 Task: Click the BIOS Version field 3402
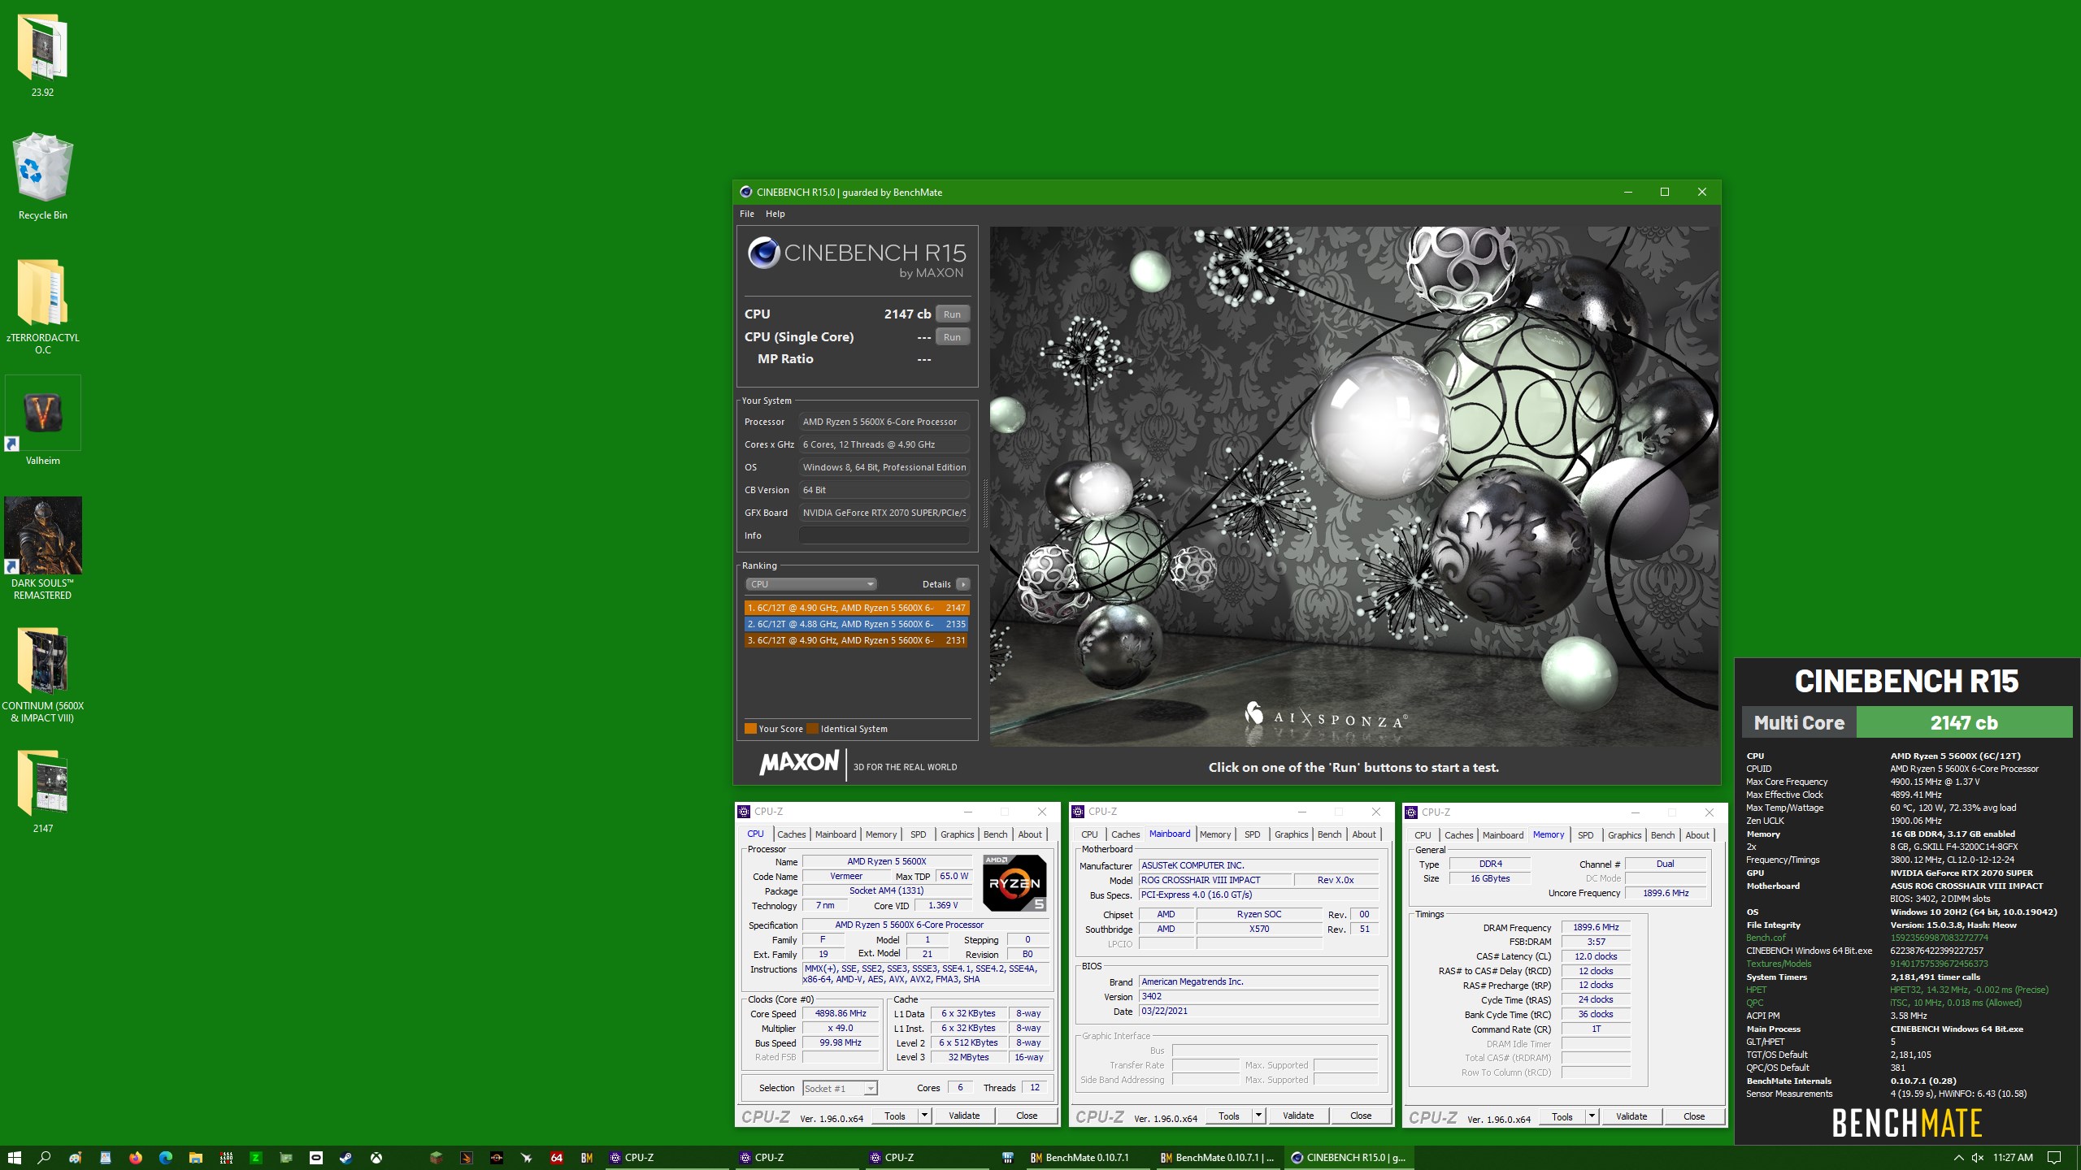pyautogui.click(x=1258, y=996)
